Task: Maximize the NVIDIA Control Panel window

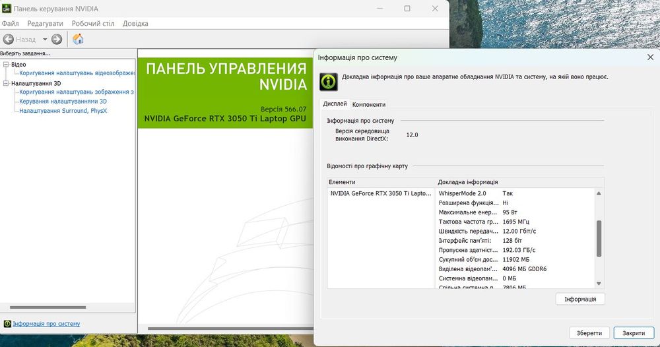Action: (407, 9)
